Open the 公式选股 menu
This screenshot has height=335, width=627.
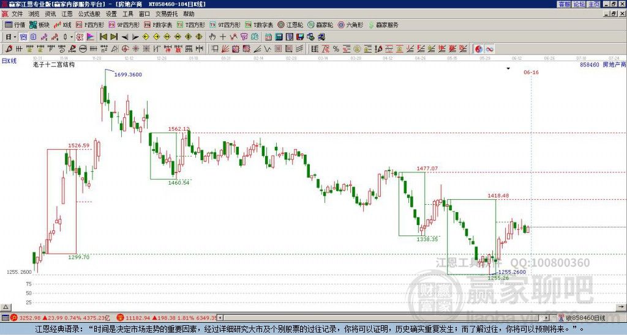(x=89, y=14)
